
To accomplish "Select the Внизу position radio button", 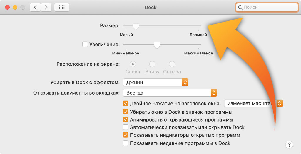I will coord(152,64).
